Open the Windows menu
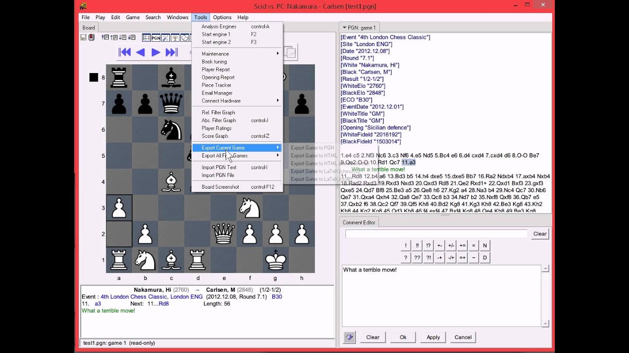Screen dimensions: 629x353 (x=177, y=17)
